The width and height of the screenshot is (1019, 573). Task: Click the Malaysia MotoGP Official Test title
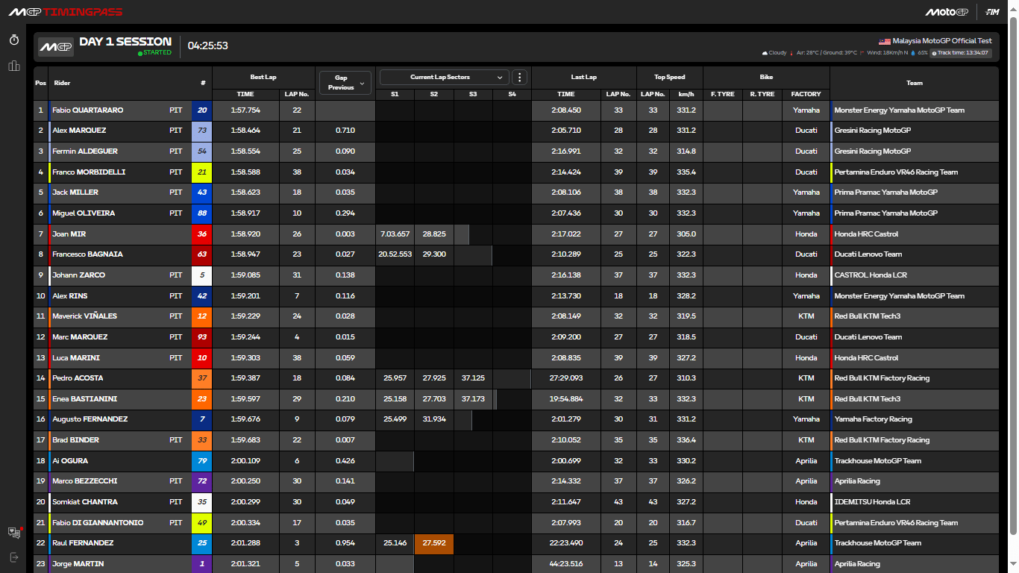pyautogui.click(x=942, y=41)
